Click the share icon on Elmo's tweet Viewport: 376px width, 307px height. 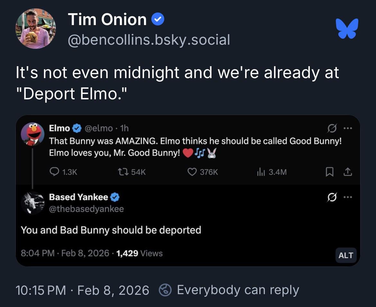click(348, 172)
